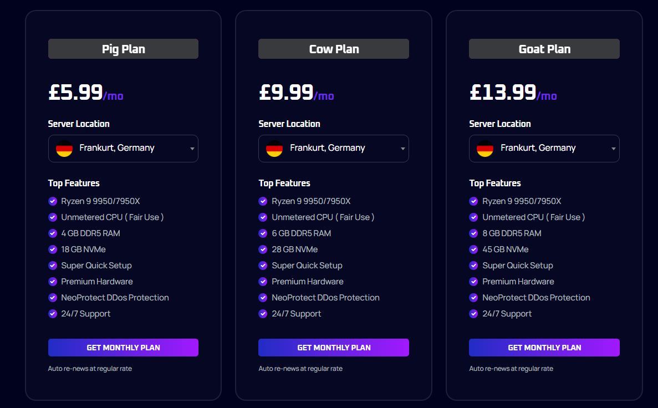The height and width of the screenshot is (408, 658).
Task: Open Pig Plan server location dropdown
Action: click(123, 149)
